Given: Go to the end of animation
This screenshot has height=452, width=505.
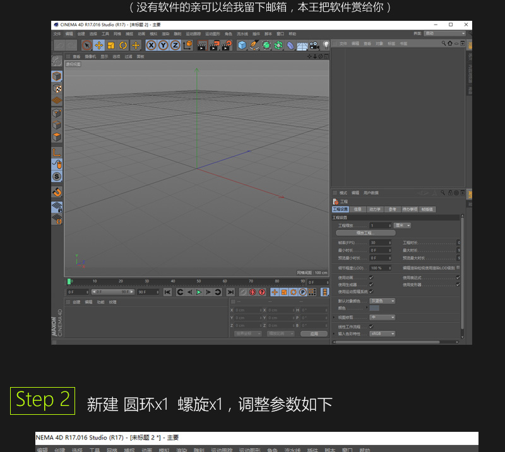Looking at the screenshot, I should (230, 292).
